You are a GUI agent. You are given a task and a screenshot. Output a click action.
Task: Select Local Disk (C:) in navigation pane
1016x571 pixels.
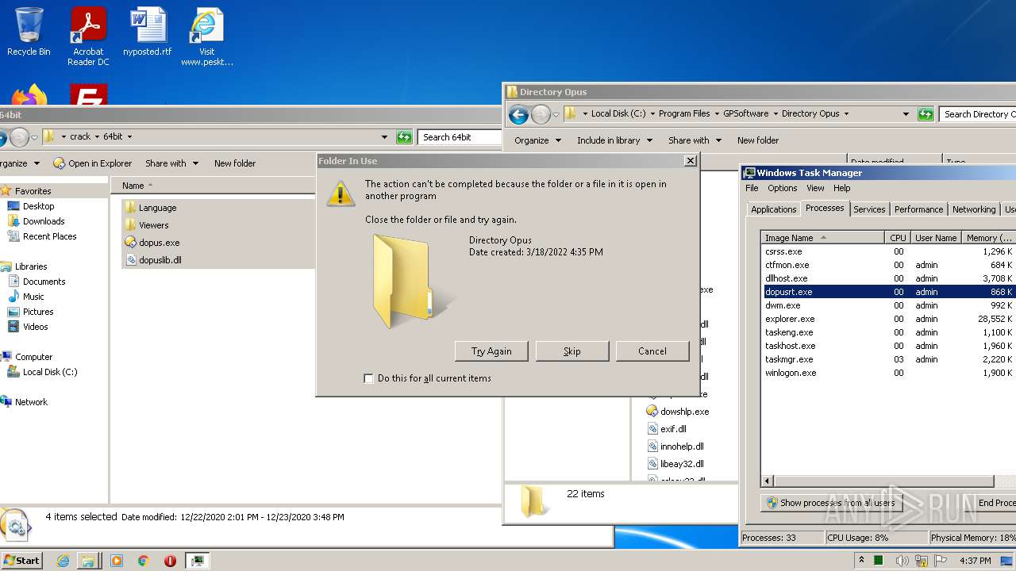(49, 372)
